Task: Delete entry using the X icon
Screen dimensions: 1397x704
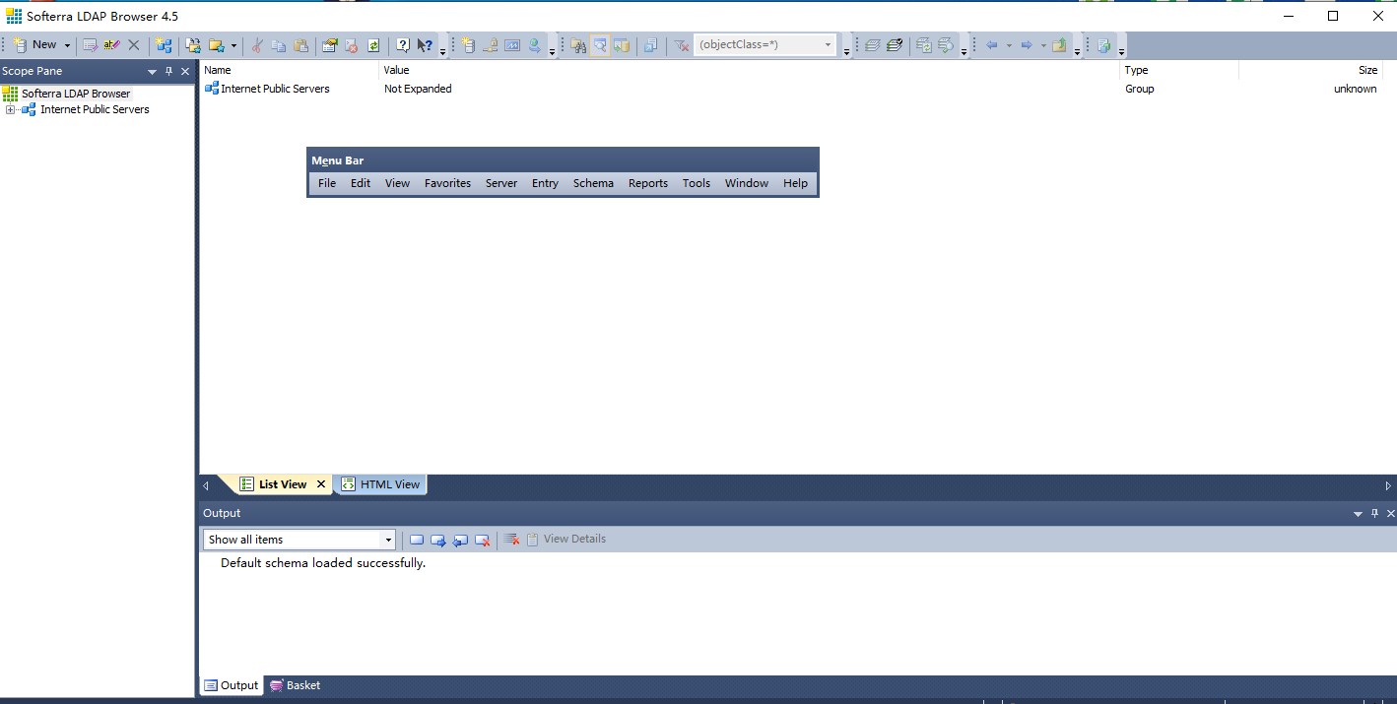Action: click(x=132, y=45)
